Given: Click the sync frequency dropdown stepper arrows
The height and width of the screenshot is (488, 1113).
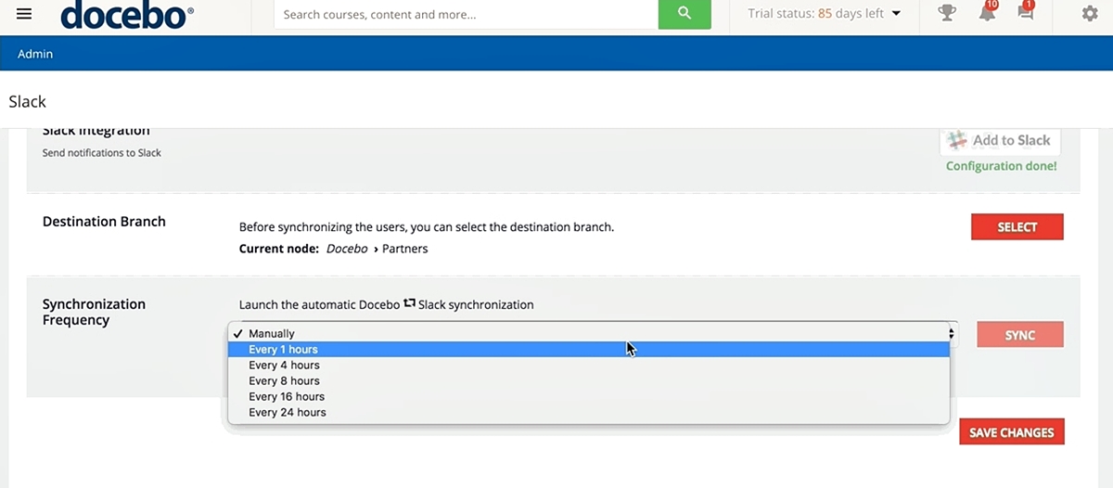Looking at the screenshot, I should (x=951, y=334).
